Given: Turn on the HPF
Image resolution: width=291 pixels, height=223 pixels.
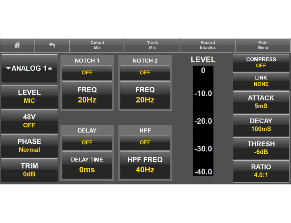Looking at the screenshot, I should (145, 142).
